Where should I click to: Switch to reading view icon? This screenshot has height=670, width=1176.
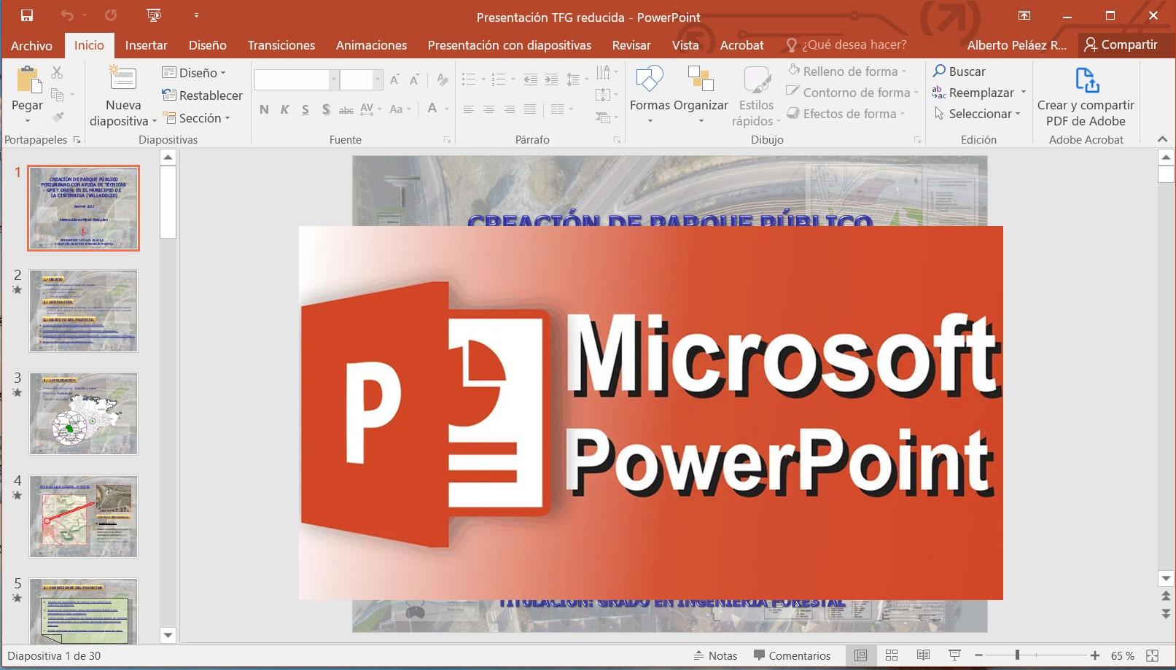pos(923,655)
